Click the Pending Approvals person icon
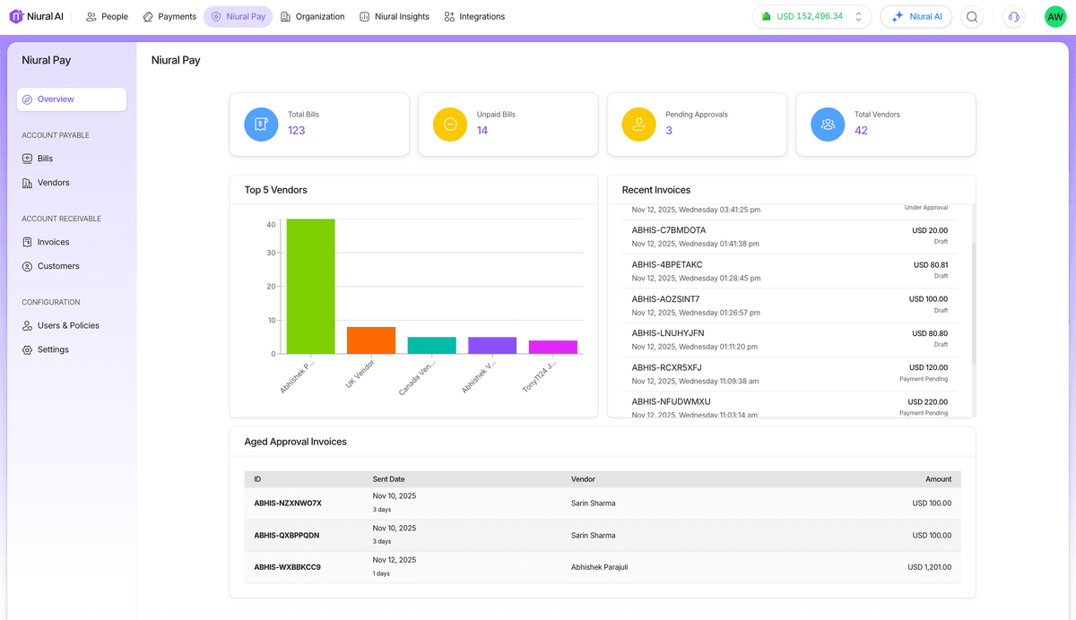Screen dimensions: 1076x620 click(638, 125)
